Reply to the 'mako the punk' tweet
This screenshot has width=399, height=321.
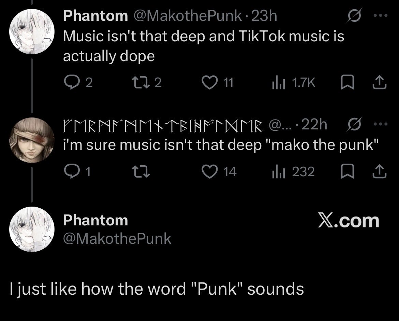point(77,171)
